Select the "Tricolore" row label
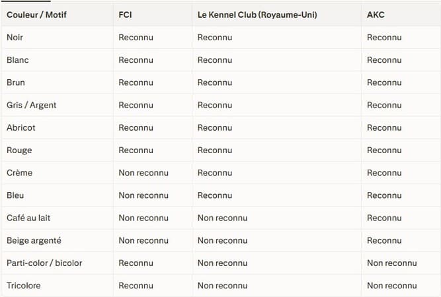 [24, 286]
